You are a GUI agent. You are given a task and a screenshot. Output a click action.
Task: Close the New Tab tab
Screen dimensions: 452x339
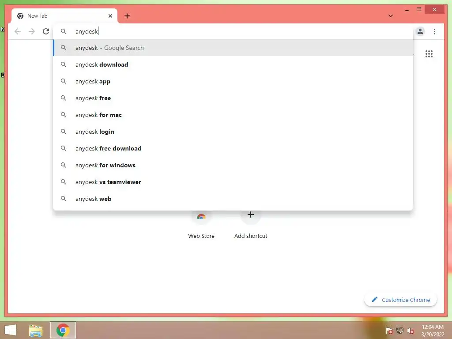[110, 16]
